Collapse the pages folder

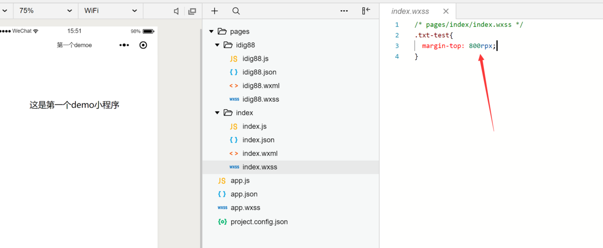212,32
